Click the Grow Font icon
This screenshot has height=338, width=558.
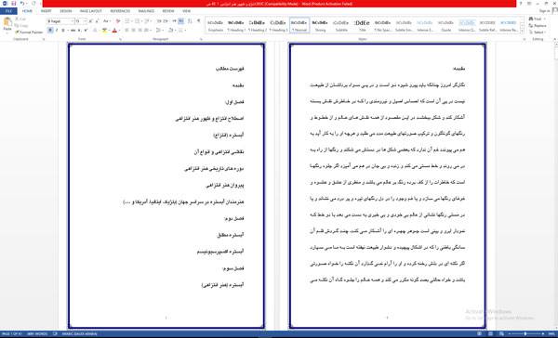90,21
